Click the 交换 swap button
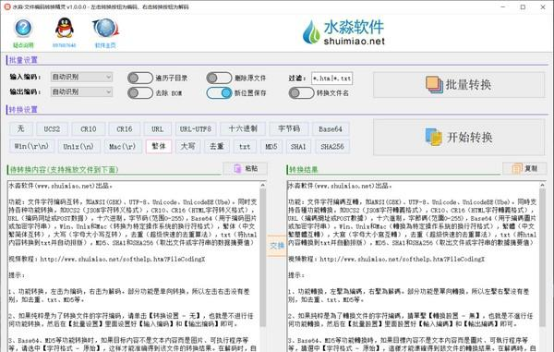This screenshot has height=352, width=554. [277, 246]
